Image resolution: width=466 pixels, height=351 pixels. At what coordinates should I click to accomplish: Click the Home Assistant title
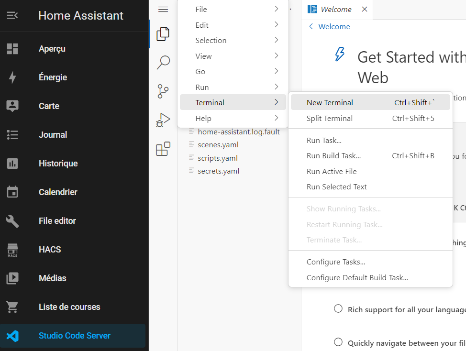pyautogui.click(x=80, y=15)
